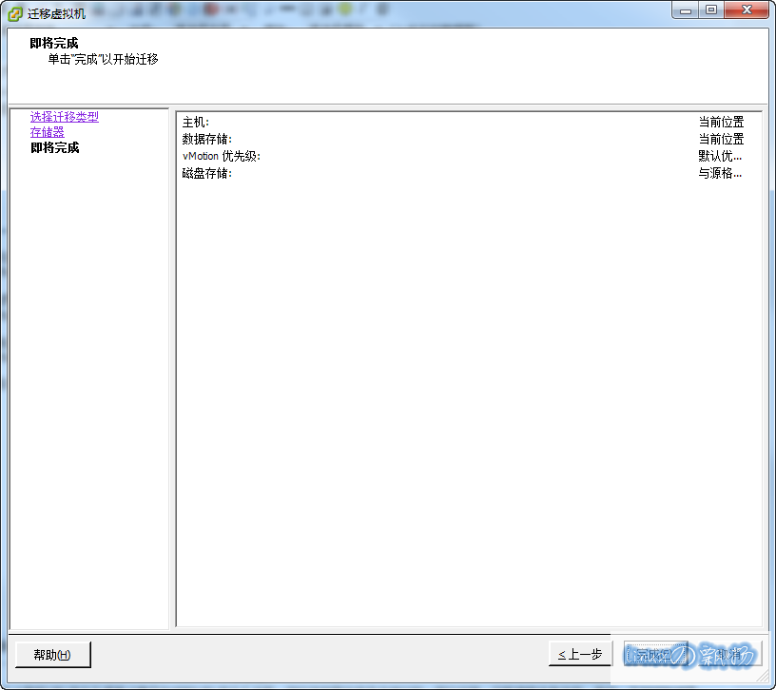This screenshot has height=690, width=776.
Task: Click the truncated 与源格... disk format value
Action: click(720, 173)
